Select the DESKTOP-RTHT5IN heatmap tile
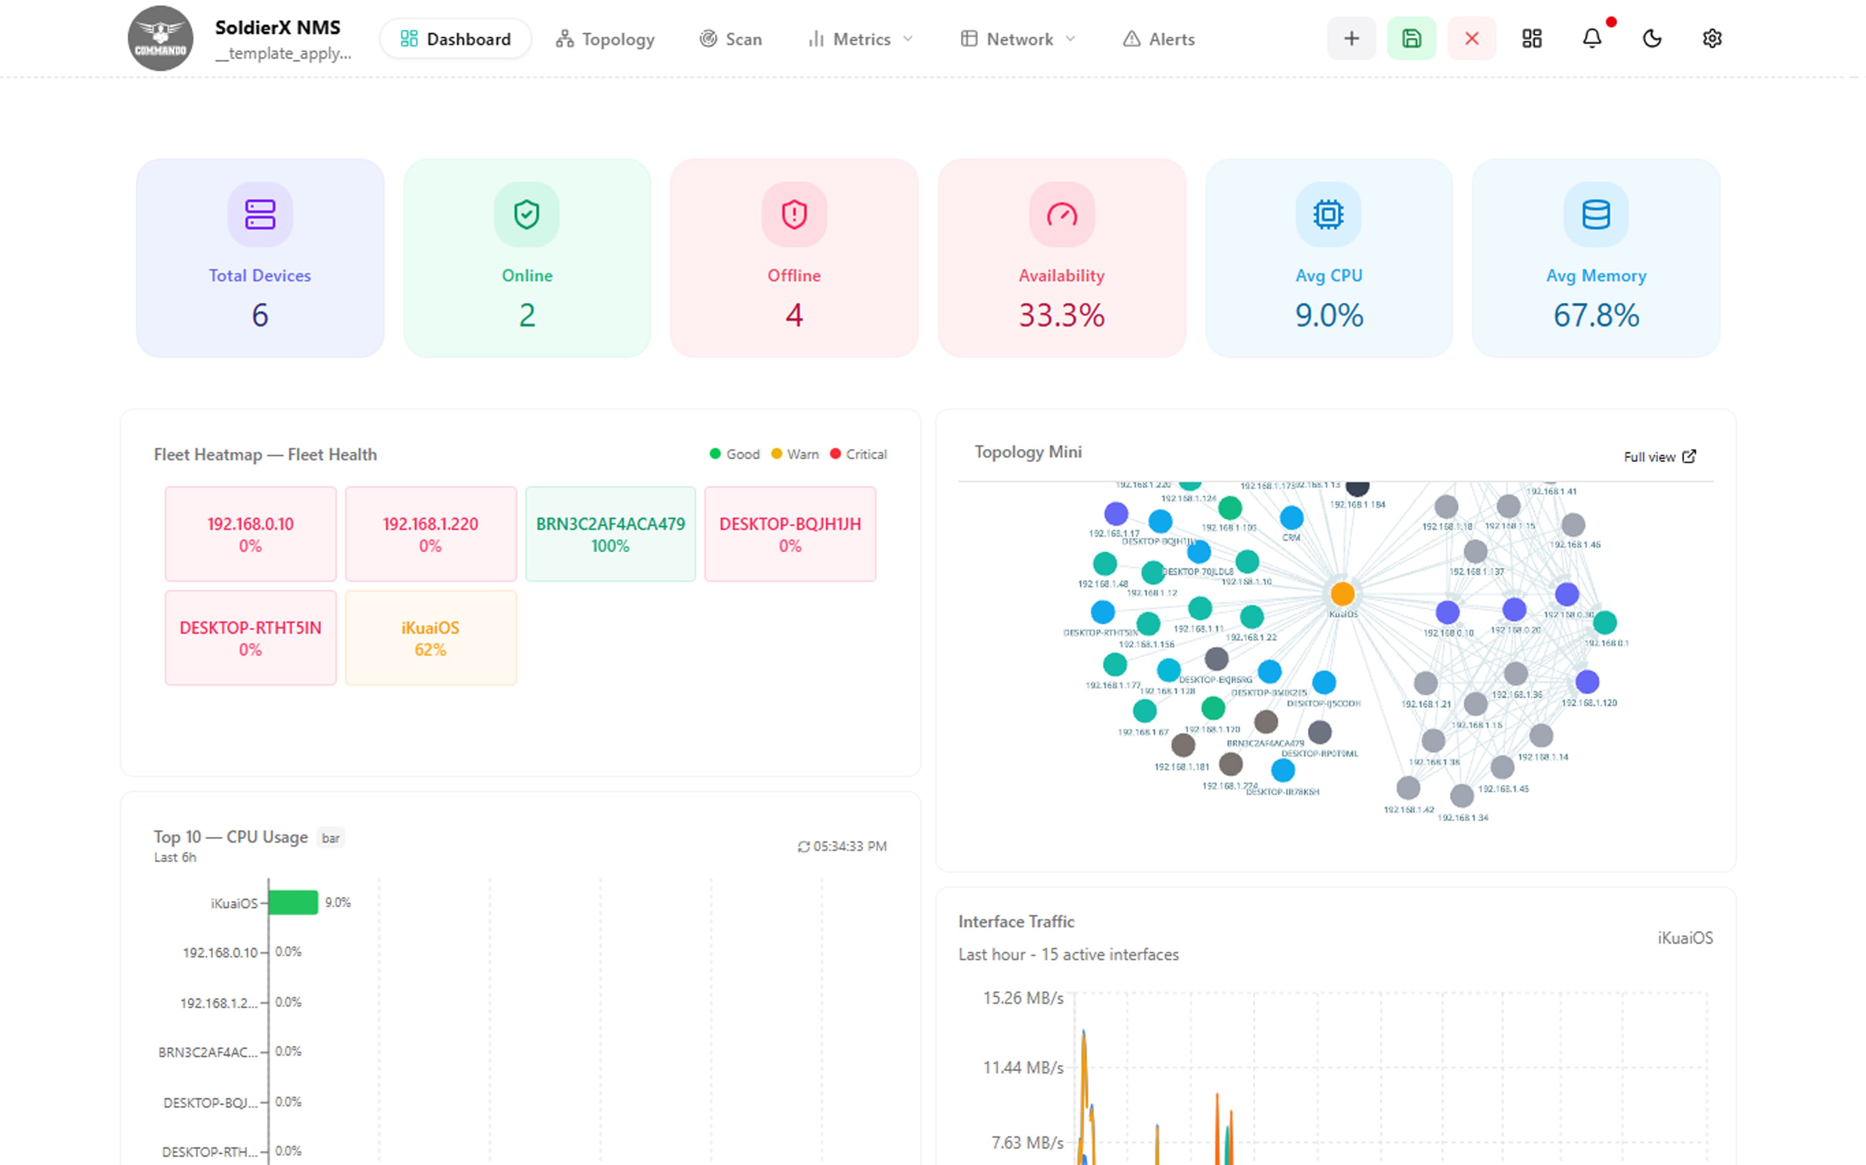The image size is (1866, 1165). click(x=250, y=638)
